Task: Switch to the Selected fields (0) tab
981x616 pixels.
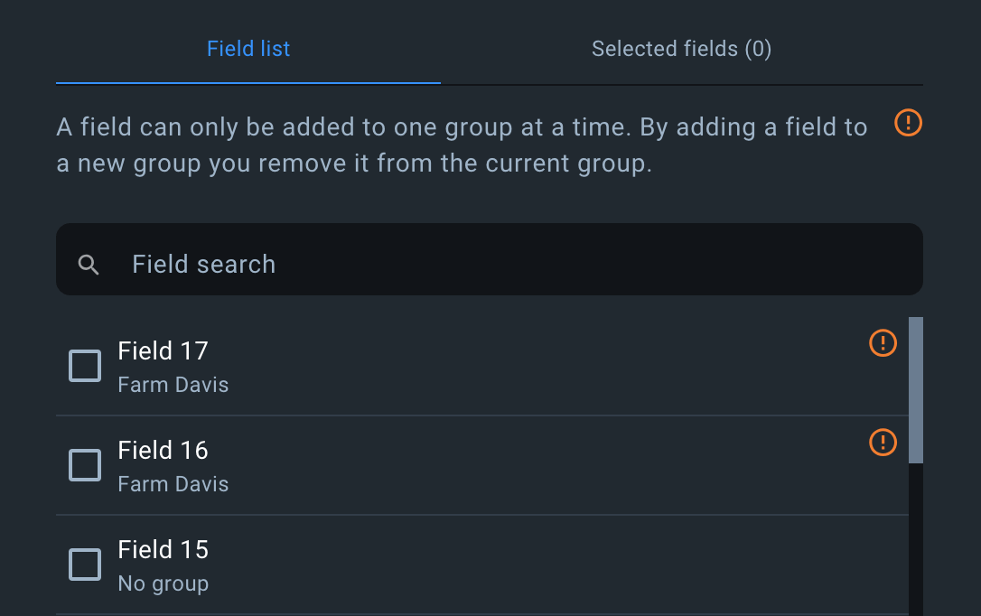Action: coord(681,49)
